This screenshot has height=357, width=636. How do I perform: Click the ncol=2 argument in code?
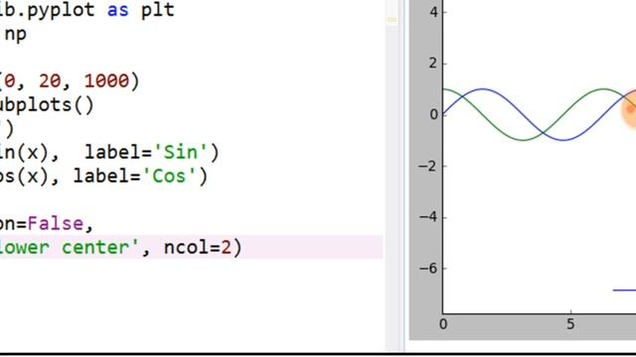[x=198, y=248]
